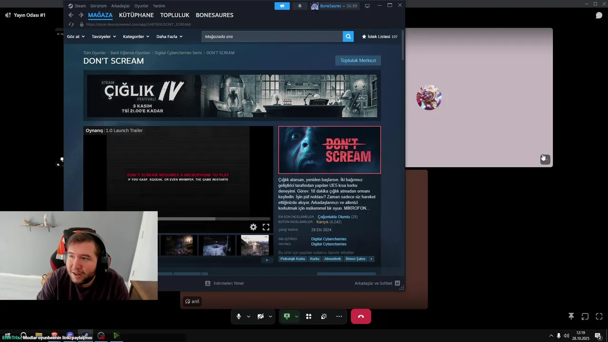Viewport: 608px width, 342px height.
Task: Open the Arkadaşlar menu
Action: click(x=120, y=6)
